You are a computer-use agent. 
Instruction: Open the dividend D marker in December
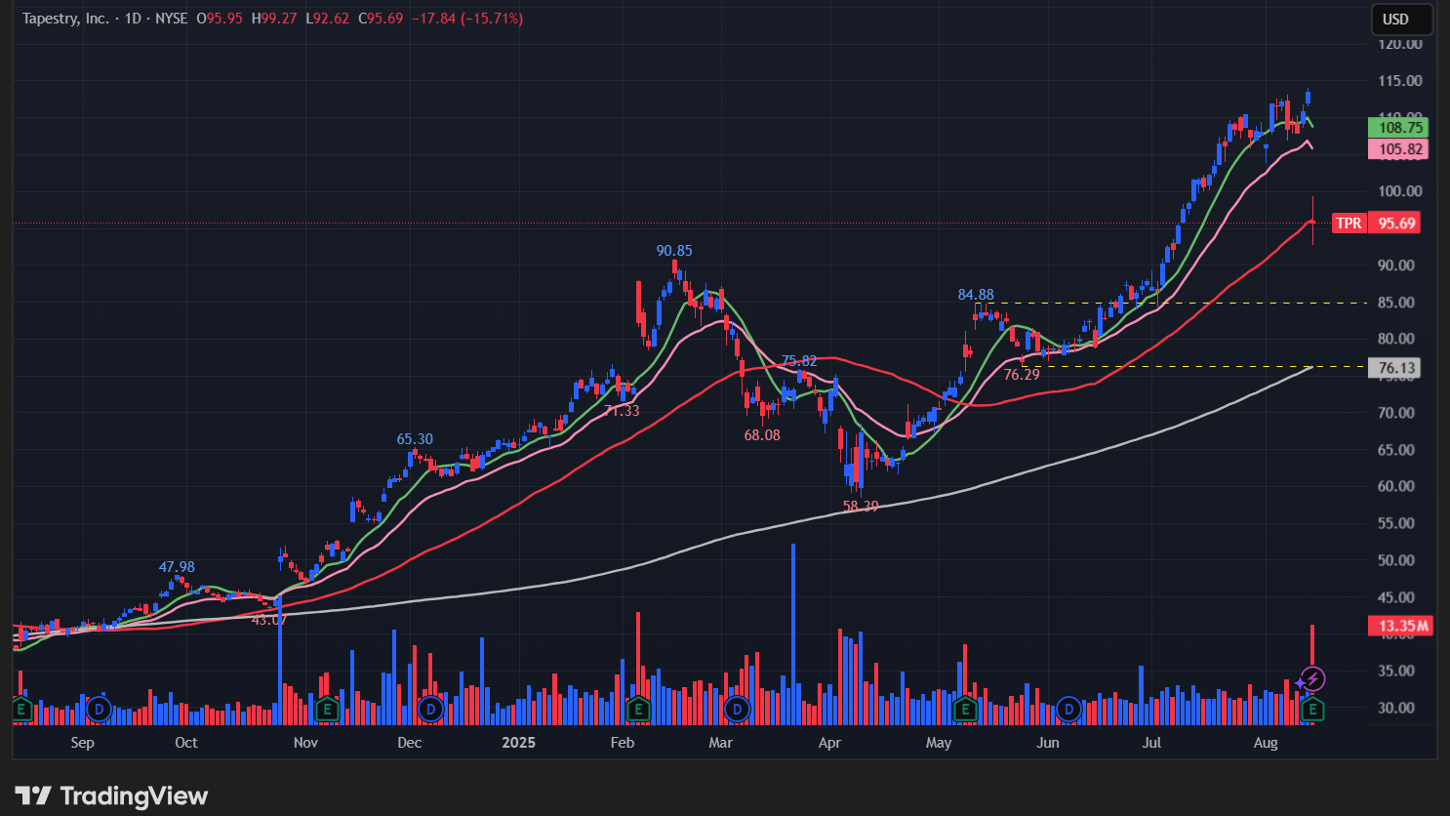point(430,710)
